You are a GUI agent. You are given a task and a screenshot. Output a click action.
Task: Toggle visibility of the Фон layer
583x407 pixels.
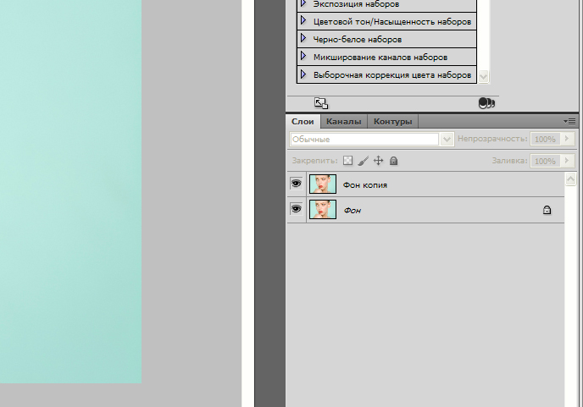297,209
